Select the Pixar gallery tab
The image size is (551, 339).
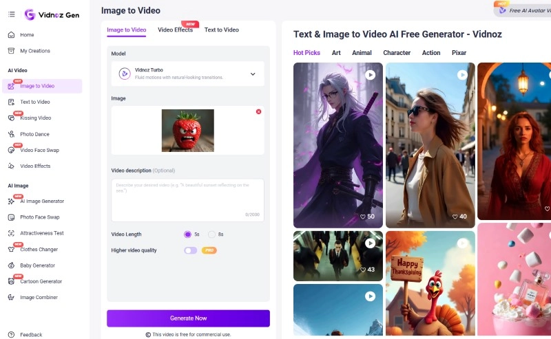pyautogui.click(x=459, y=53)
